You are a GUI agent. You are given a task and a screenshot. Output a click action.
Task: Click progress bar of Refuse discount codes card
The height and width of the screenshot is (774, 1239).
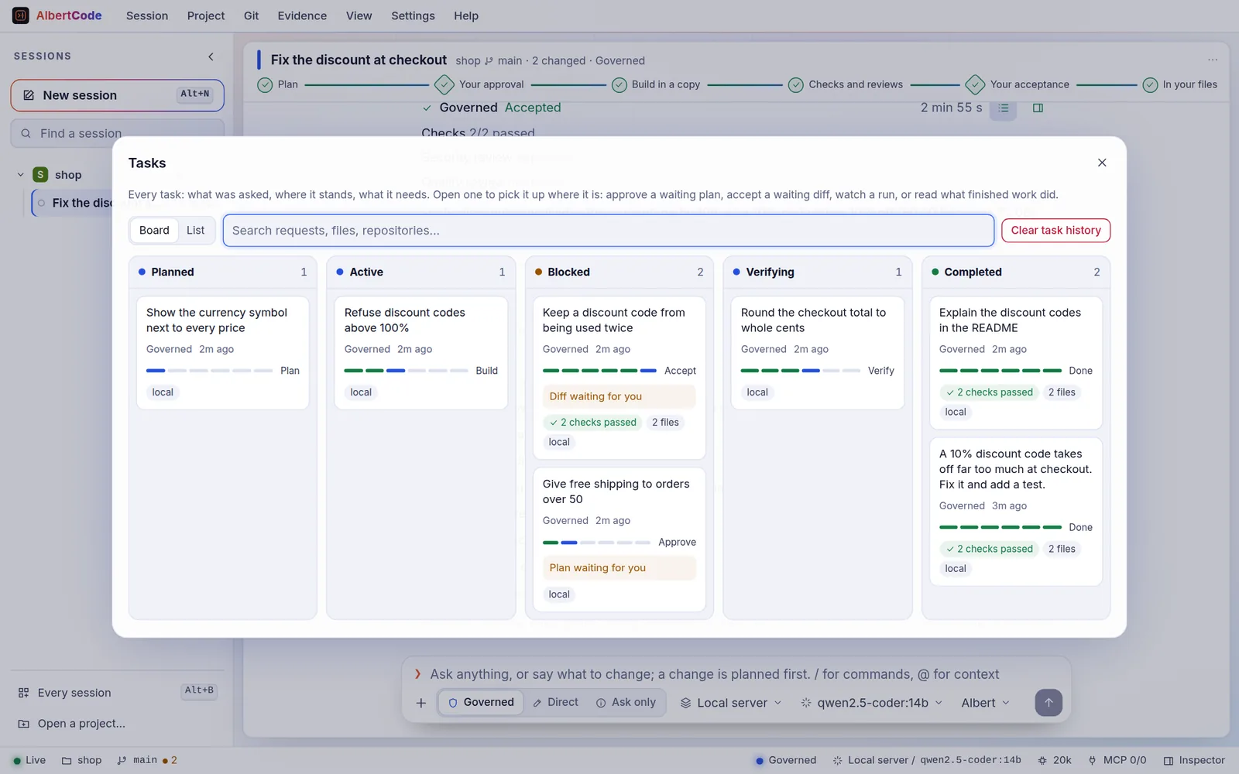[x=406, y=371]
